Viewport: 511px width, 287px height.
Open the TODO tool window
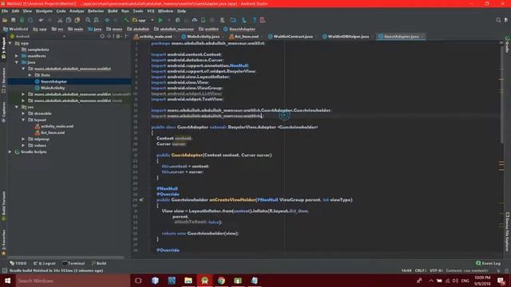pyautogui.click(x=18, y=263)
